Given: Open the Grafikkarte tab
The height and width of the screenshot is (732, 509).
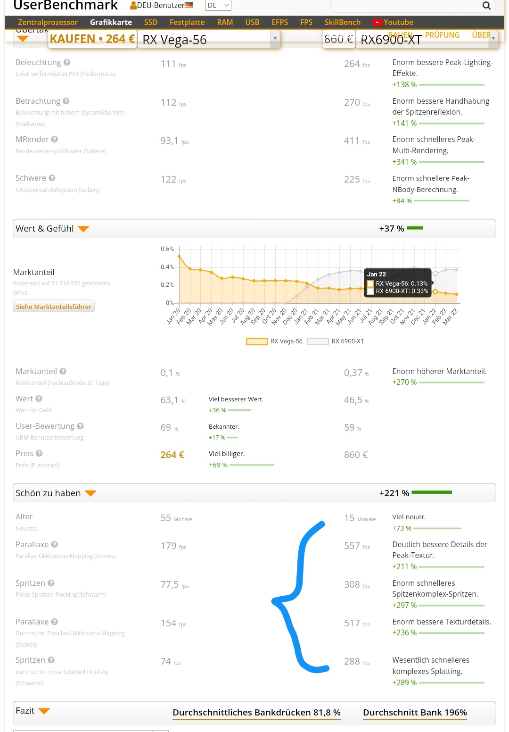Looking at the screenshot, I should 111,22.
